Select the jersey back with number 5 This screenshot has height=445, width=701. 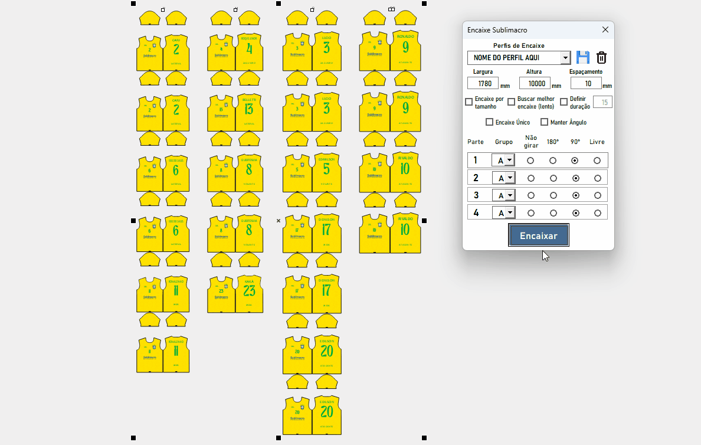pyautogui.click(x=327, y=172)
